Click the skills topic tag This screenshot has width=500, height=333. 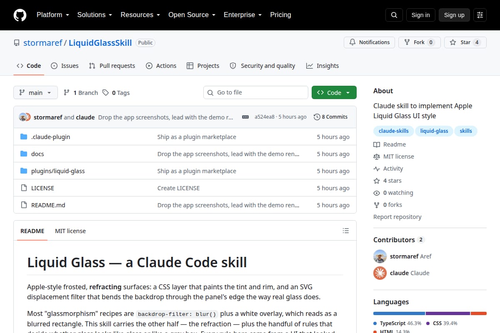[466, 131]
